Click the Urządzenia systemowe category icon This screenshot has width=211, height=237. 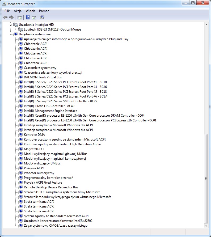(x=15, y=34)
